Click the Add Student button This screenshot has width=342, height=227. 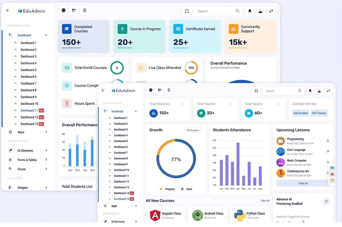[301, 113]
